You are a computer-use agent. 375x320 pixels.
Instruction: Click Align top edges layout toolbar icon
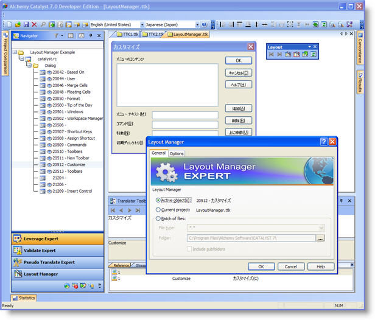(240, 24)
